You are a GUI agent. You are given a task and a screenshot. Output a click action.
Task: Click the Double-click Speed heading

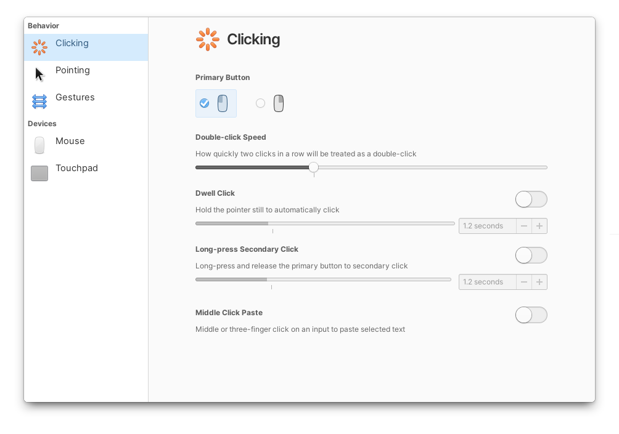tap(231, 137)
